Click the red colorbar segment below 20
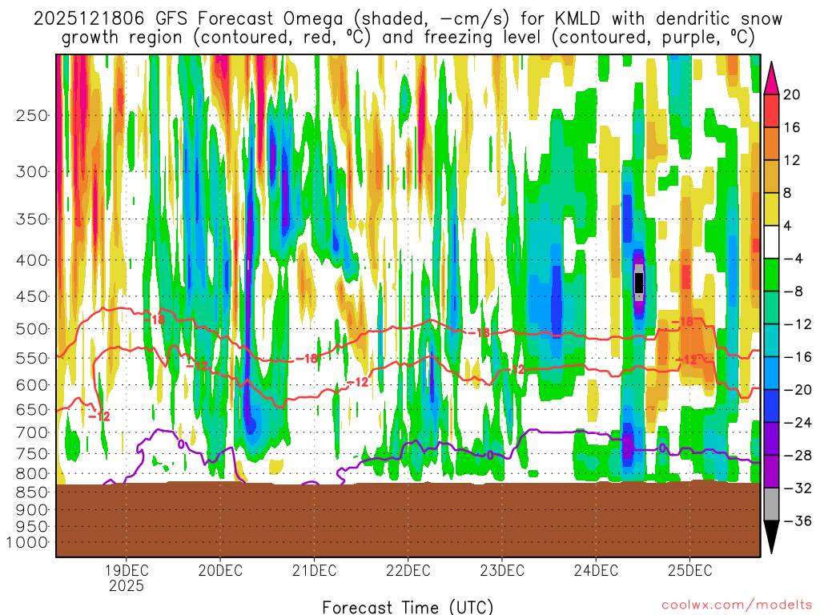Viewport: 820px width, 615px height. [x=771, y=111]
